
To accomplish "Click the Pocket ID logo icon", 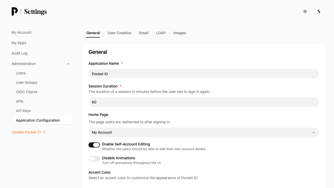I will click(x=15, y=11).
